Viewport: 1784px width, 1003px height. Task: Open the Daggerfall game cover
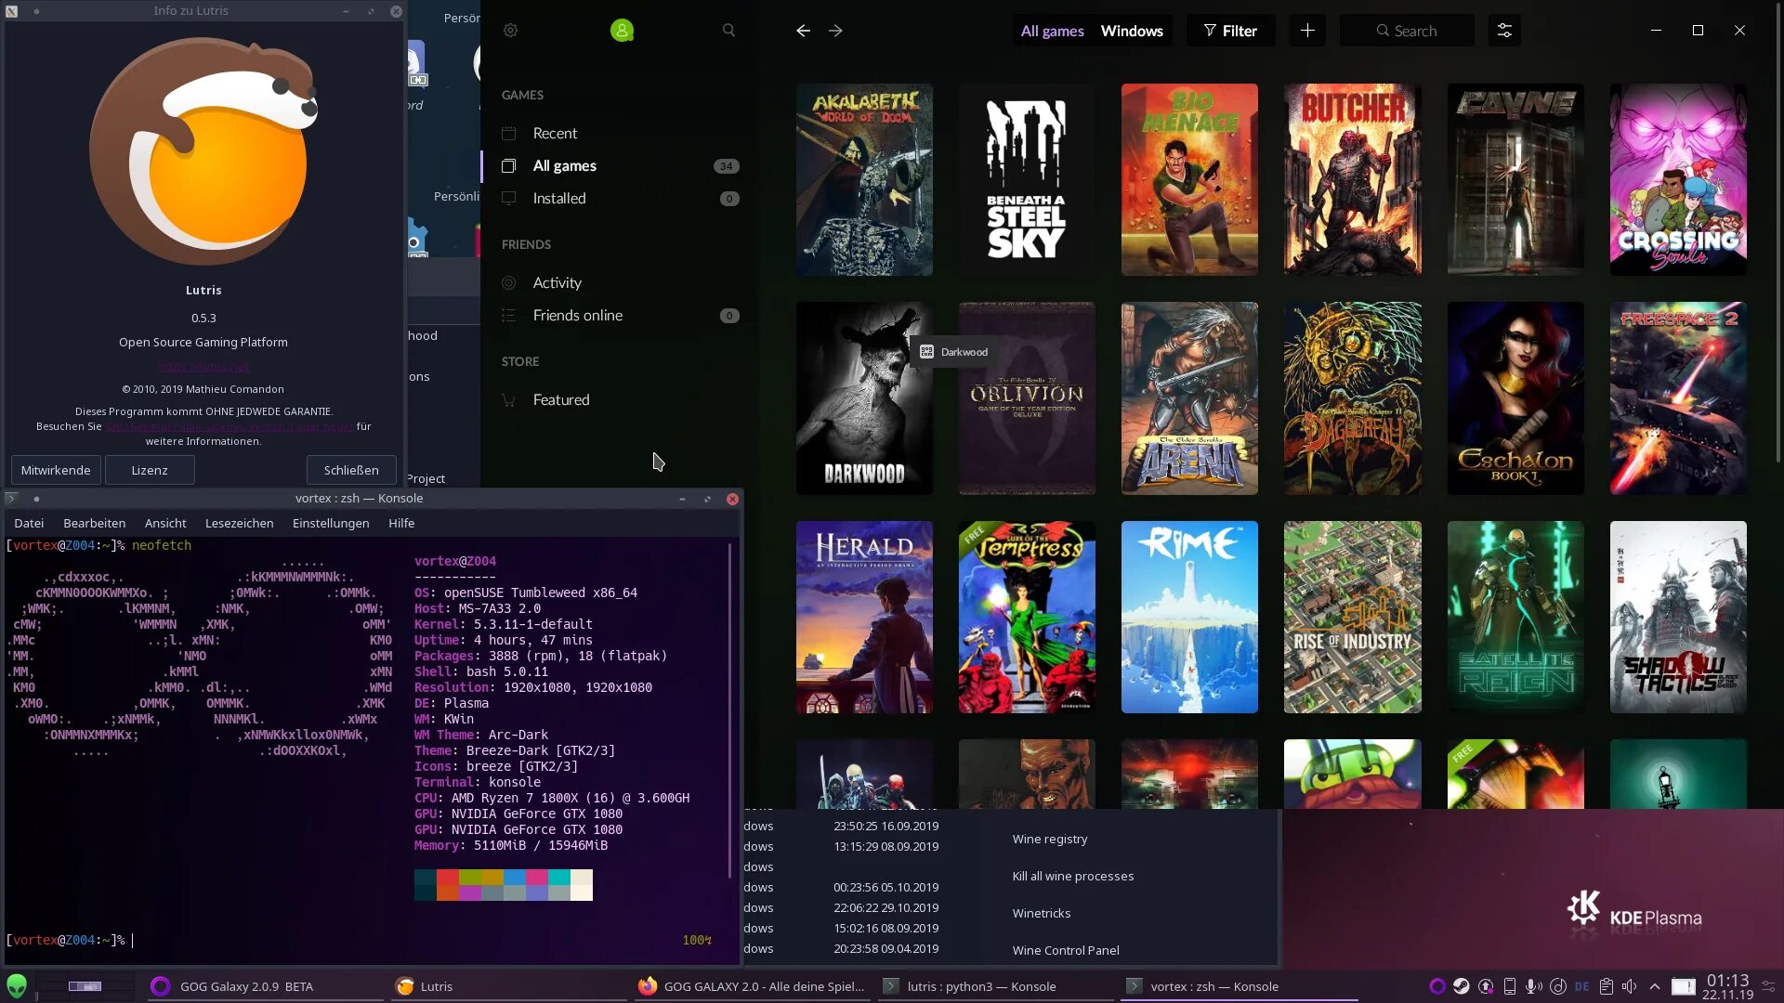pyautogui.click(x=1352, y=398)
